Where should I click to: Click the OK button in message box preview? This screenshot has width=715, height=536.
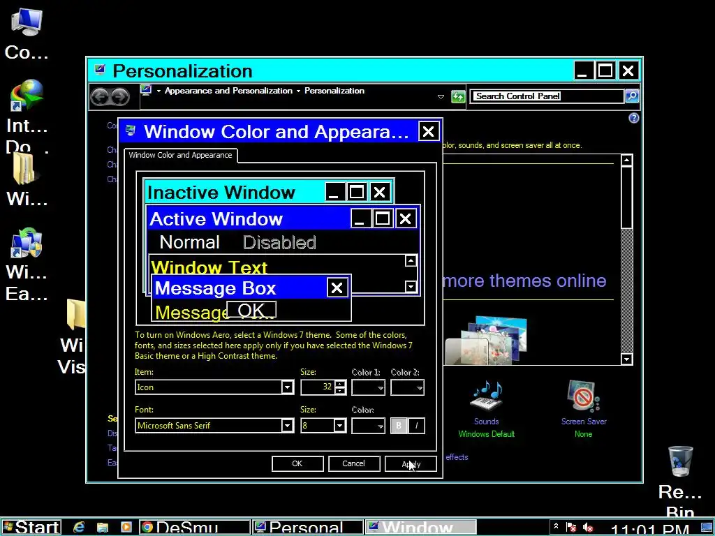[251, 310]
